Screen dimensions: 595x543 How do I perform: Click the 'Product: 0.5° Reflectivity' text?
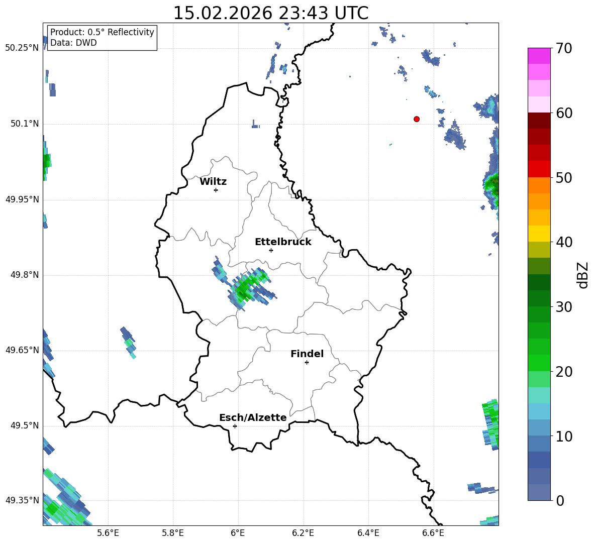[102, 32]
